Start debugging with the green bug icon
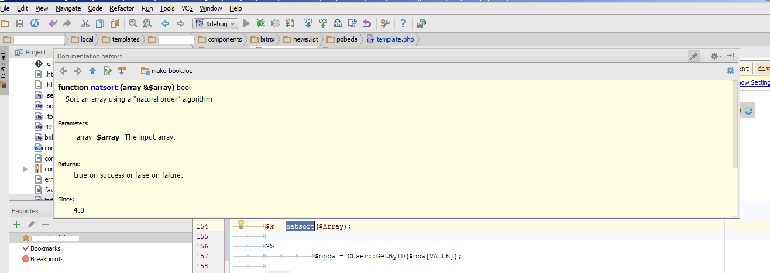 pos(261,23)
